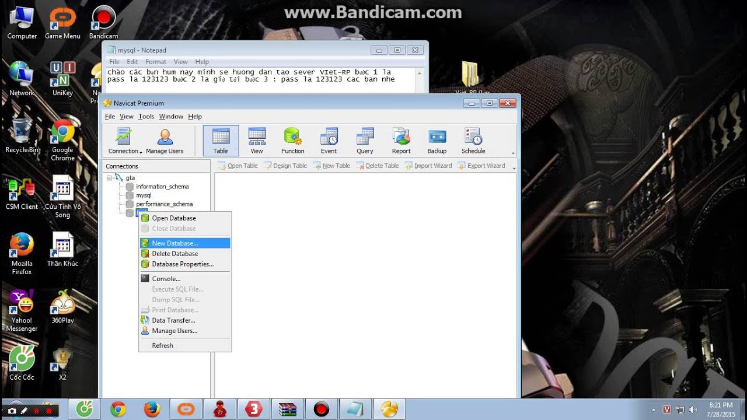Screen dimensions: 747x420
Task: Select the mysql database in the tree
Action: [144, 195]
